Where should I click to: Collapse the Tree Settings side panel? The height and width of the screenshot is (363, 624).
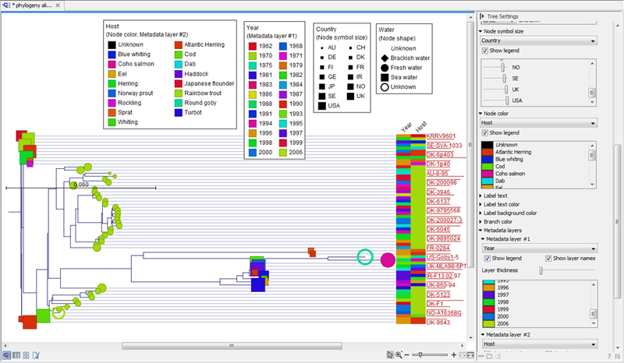click(x=480, y=16)
